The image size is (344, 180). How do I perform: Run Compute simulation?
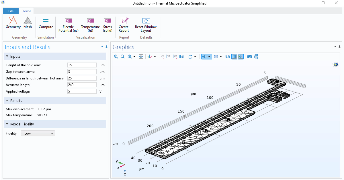tap(46, 23)
